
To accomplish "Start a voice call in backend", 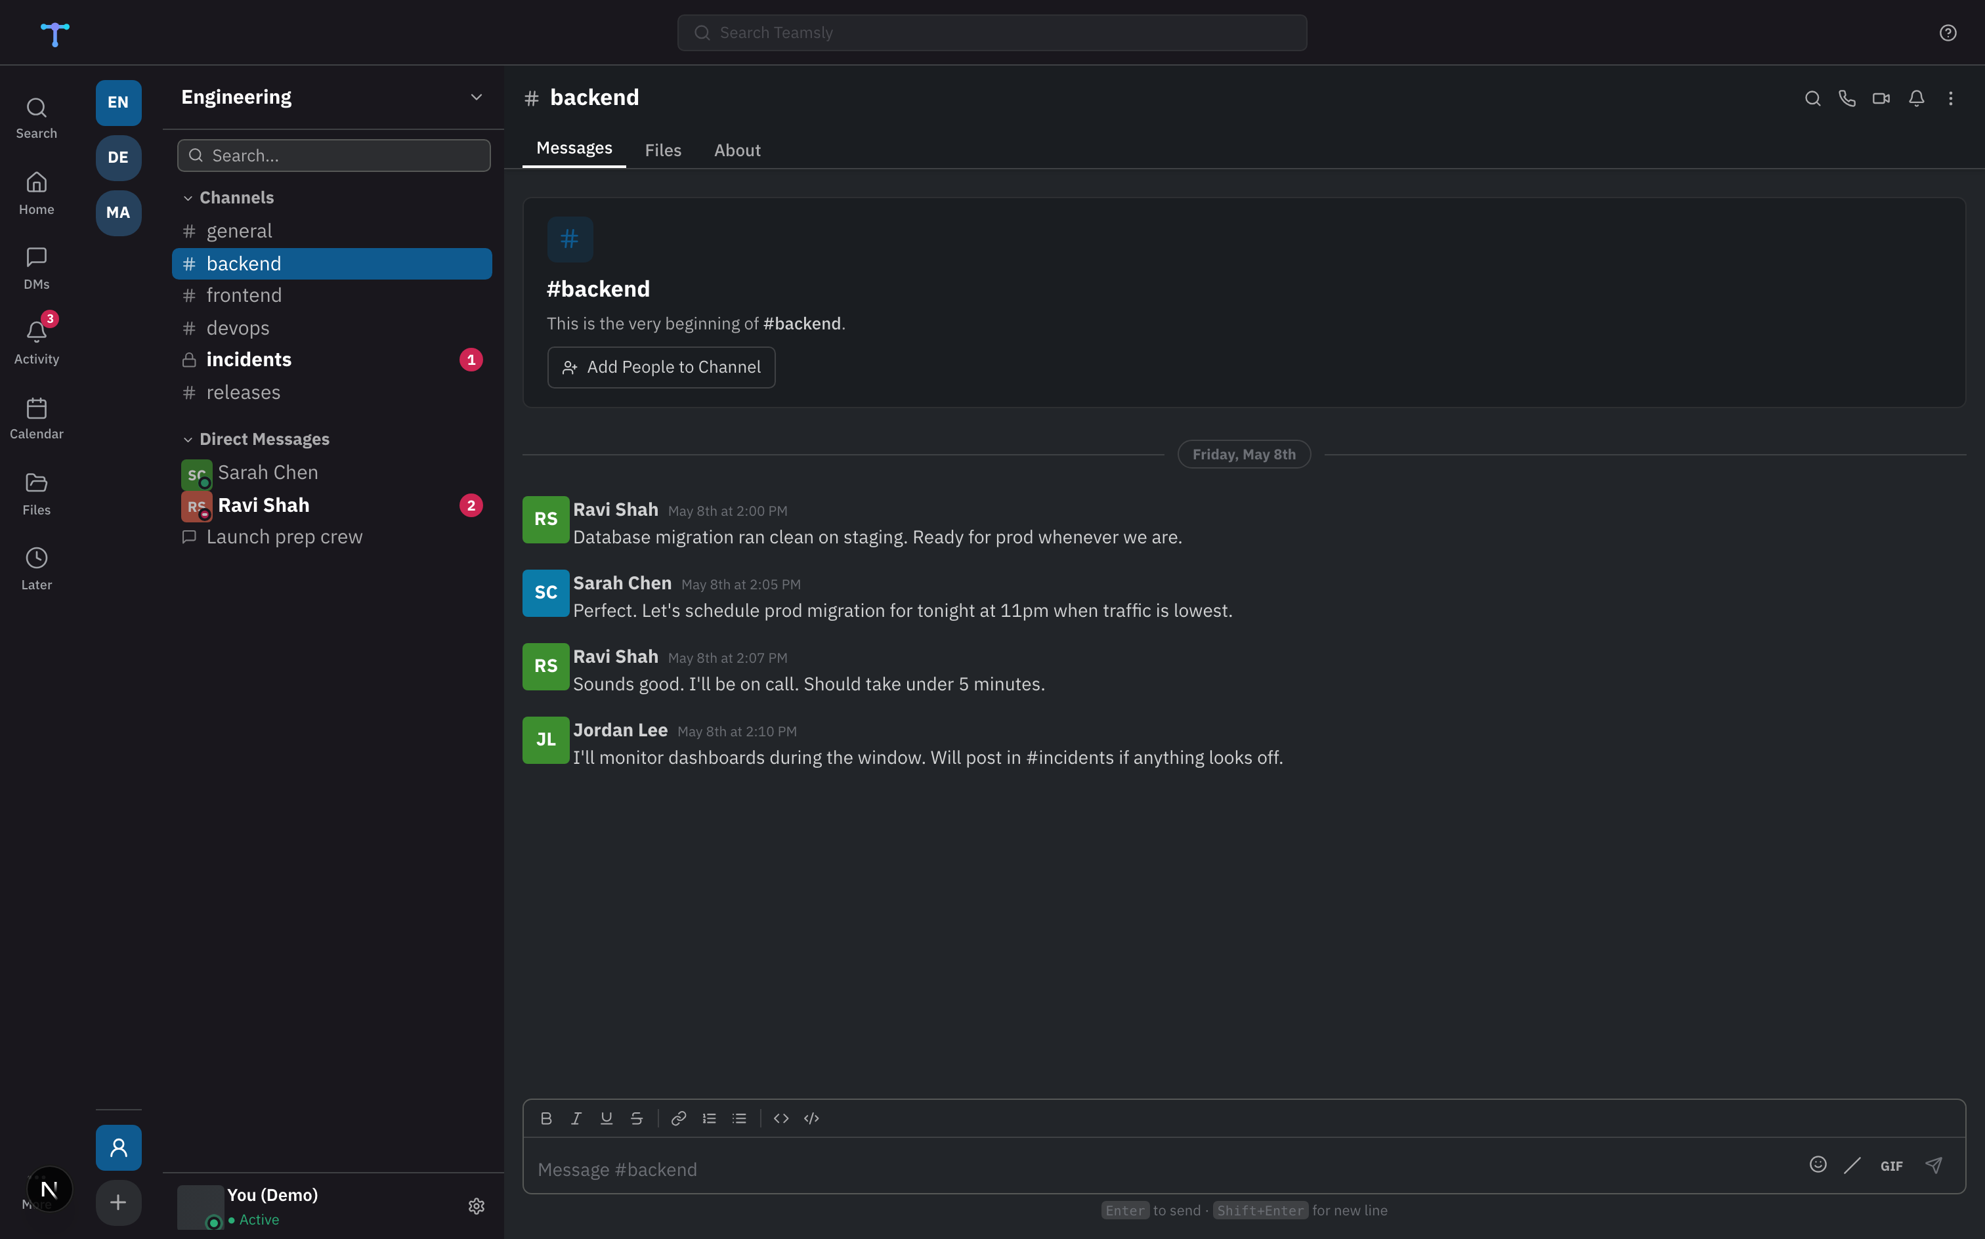I will (x=1846, y=98).
